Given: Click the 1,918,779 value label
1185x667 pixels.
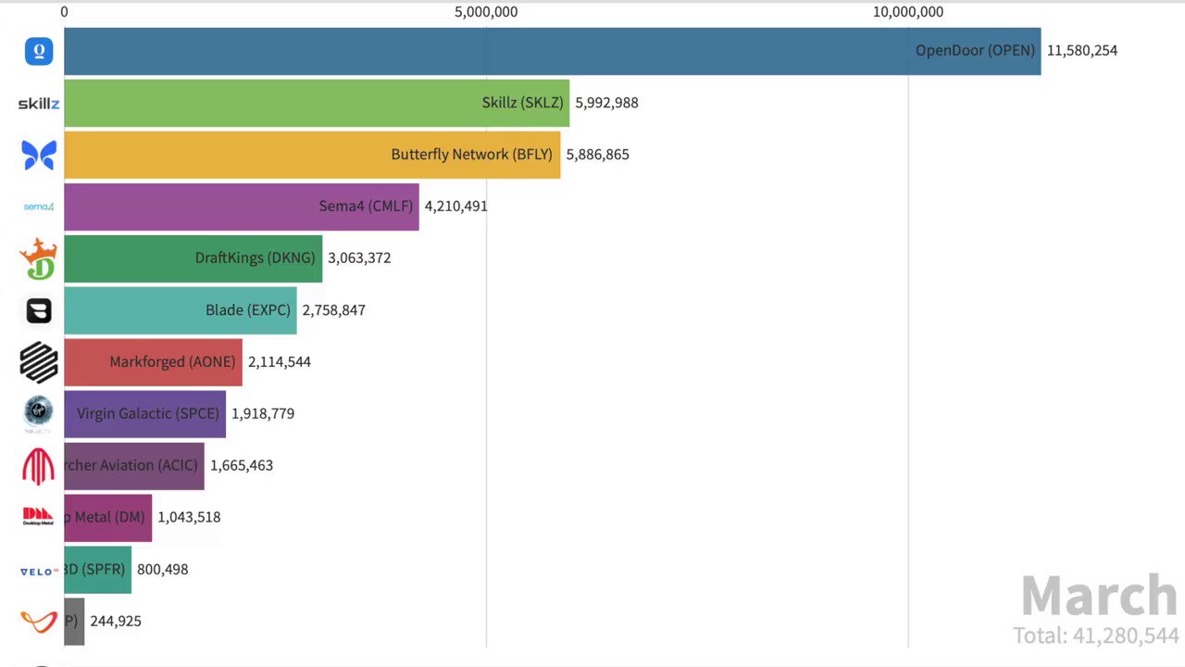Looking at the screenshot, I should tap(263, 414).
